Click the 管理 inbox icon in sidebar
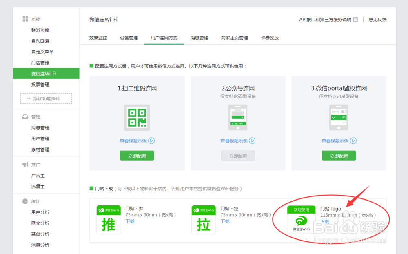Screen dimensions: 408x254 point(25,117)
